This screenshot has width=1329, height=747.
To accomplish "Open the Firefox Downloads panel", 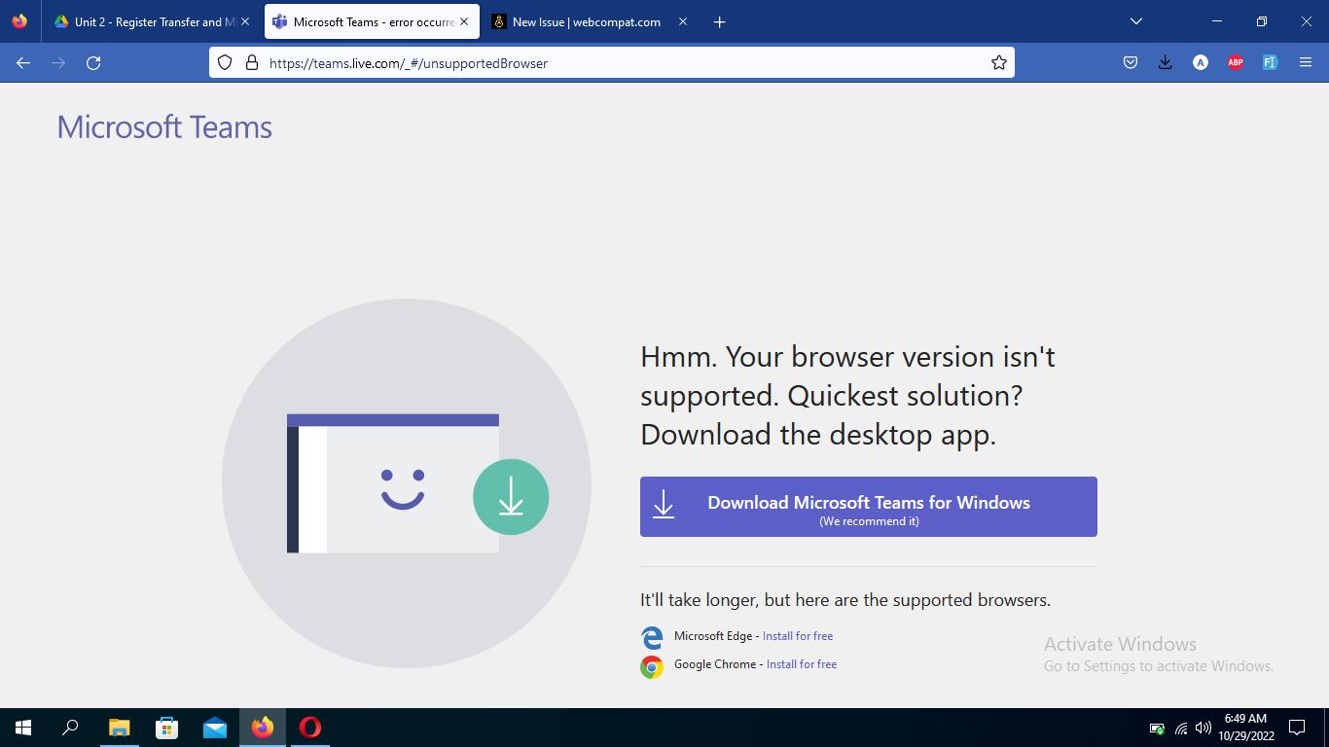I will pos(1165,63).
